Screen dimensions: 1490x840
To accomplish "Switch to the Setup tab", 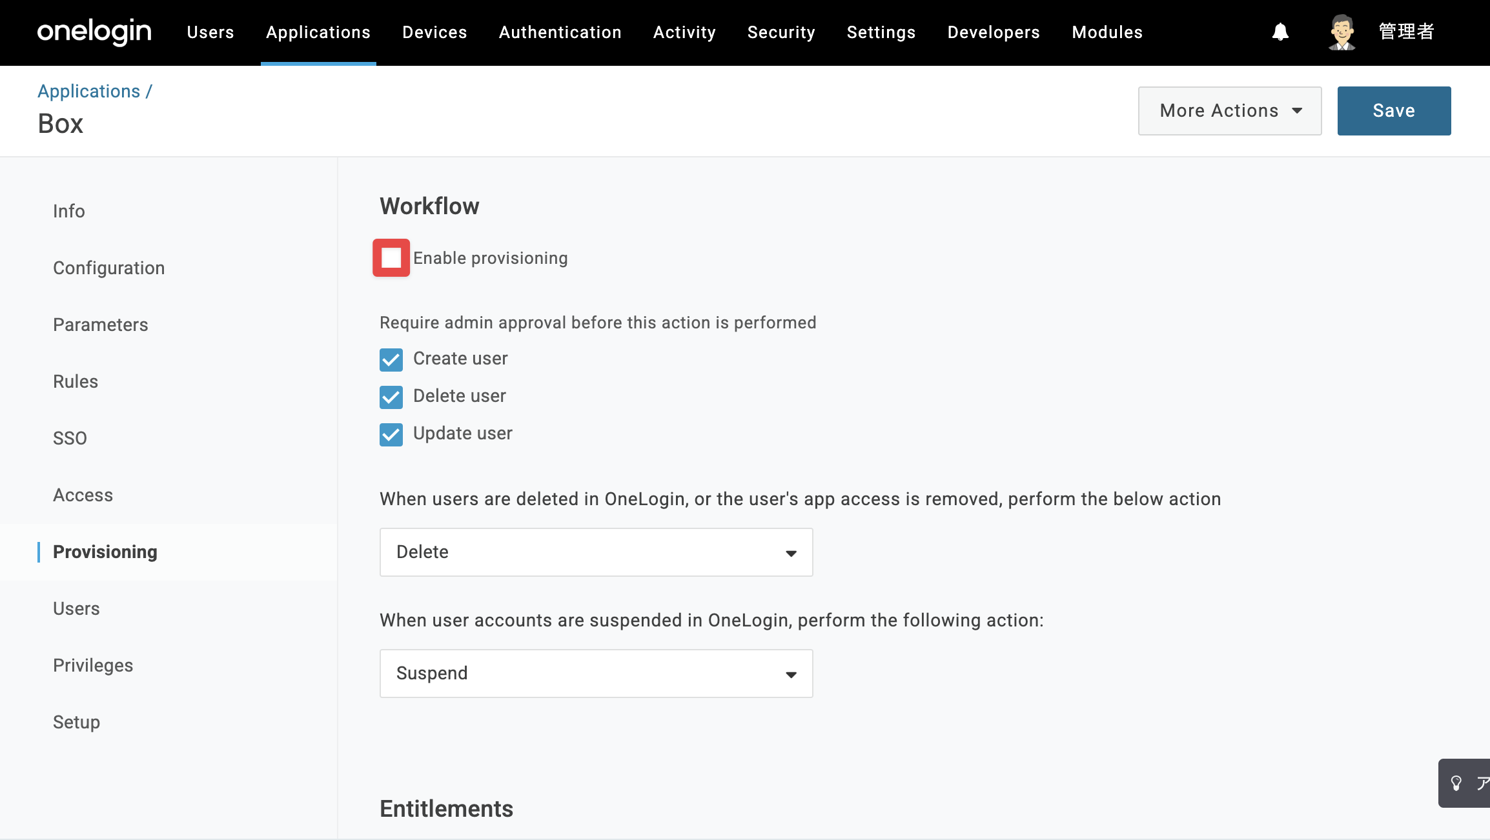I will 77,723.
